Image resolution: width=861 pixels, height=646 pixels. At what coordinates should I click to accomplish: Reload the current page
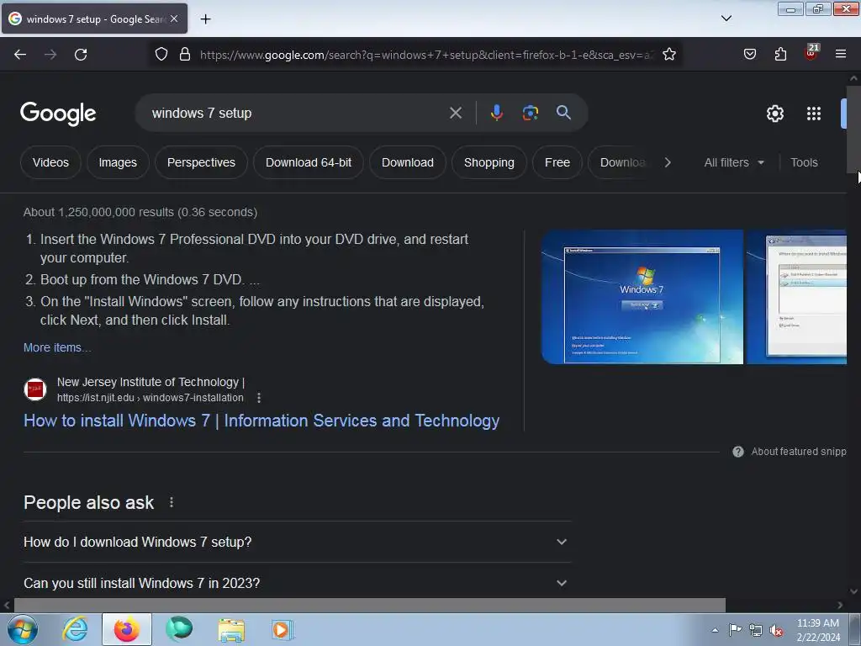tap(81, 55)
